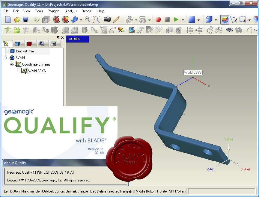Screen dimensions: 259x197
Task: Select World CSYS tree item
Action: pos(37,71)
